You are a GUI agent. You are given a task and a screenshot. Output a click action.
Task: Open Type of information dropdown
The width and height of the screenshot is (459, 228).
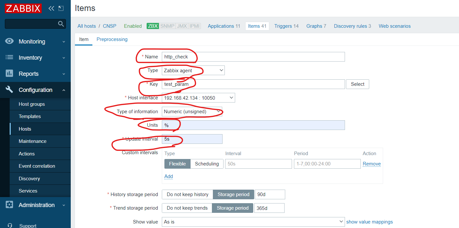coord(192,112)
